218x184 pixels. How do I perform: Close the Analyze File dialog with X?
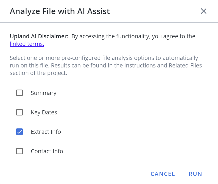[x=204, y=11]
